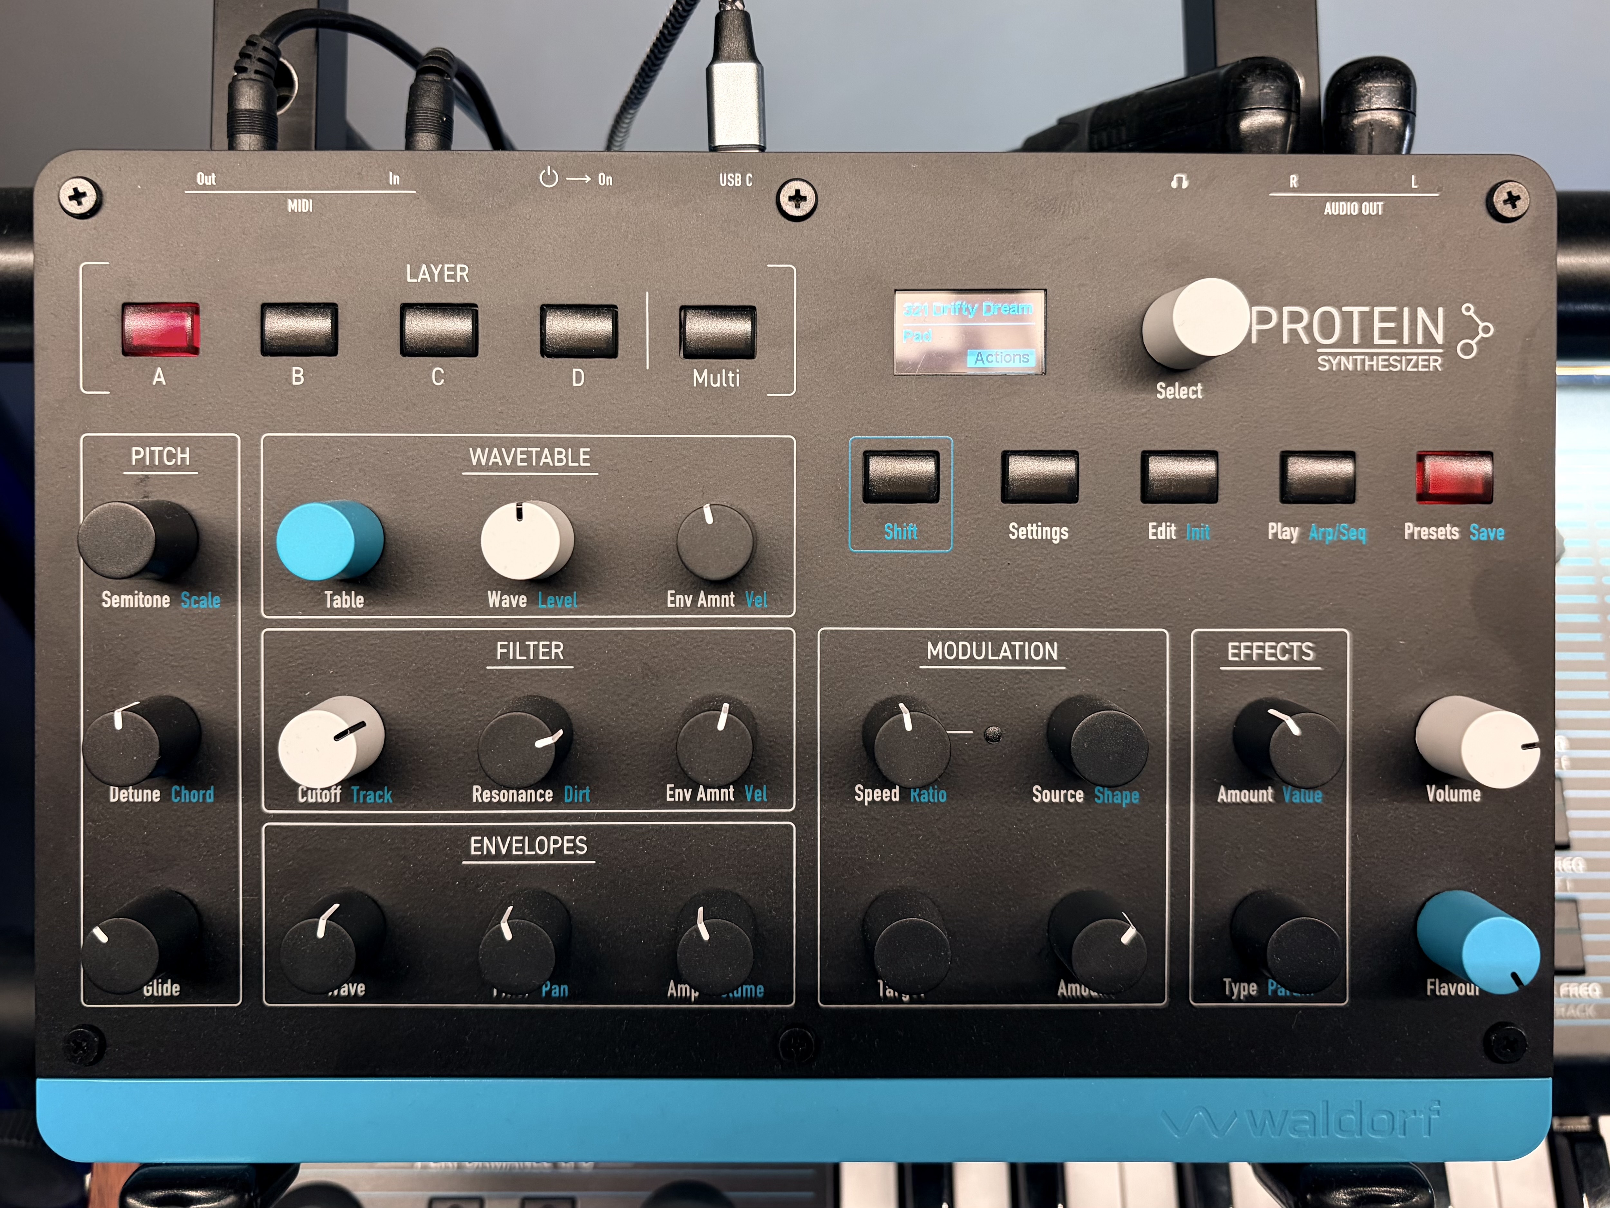Click the blue "Ratio" label
The width and height of the screenshot is (1610, 1208).
929,794
